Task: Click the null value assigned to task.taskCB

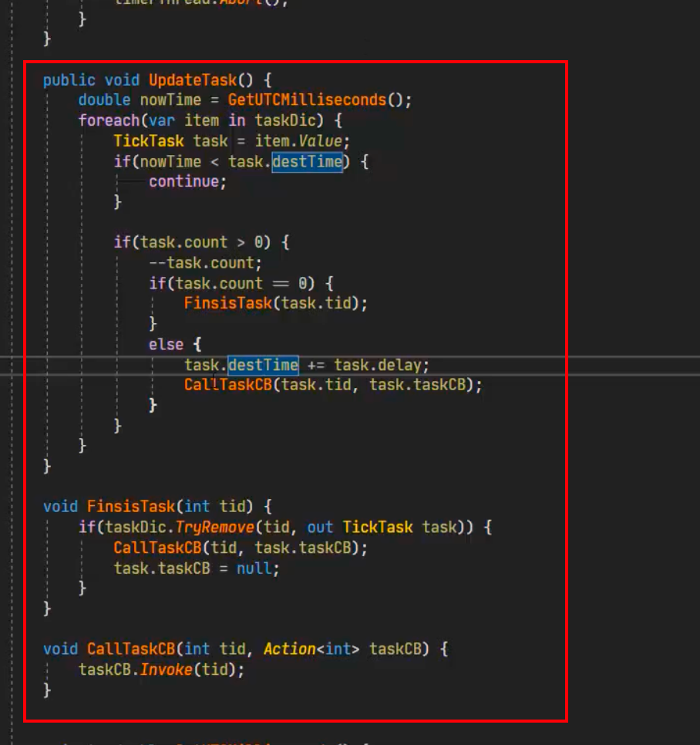Action: coord(254,568)
